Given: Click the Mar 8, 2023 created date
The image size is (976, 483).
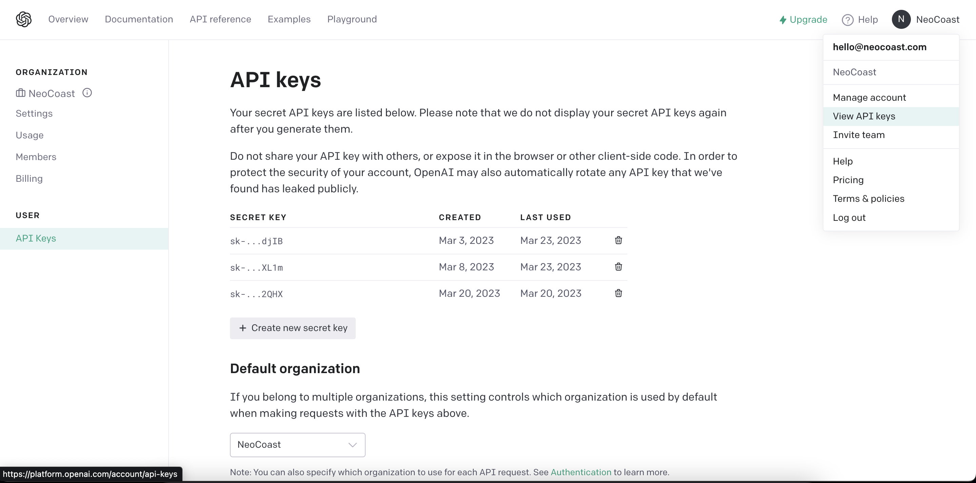Looking at the screenshot, I should coord(466,267).
